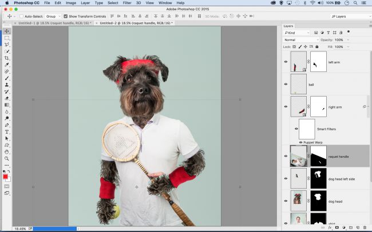The width and height of the screenshot is (372, 232).
Task: Click the layer effects fx icon
Action: [330, 227]
